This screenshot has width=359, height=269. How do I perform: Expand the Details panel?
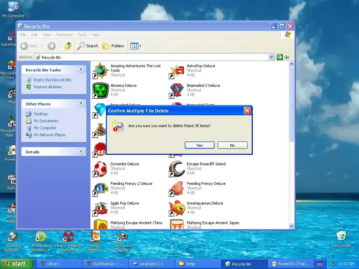click(81, 151)
